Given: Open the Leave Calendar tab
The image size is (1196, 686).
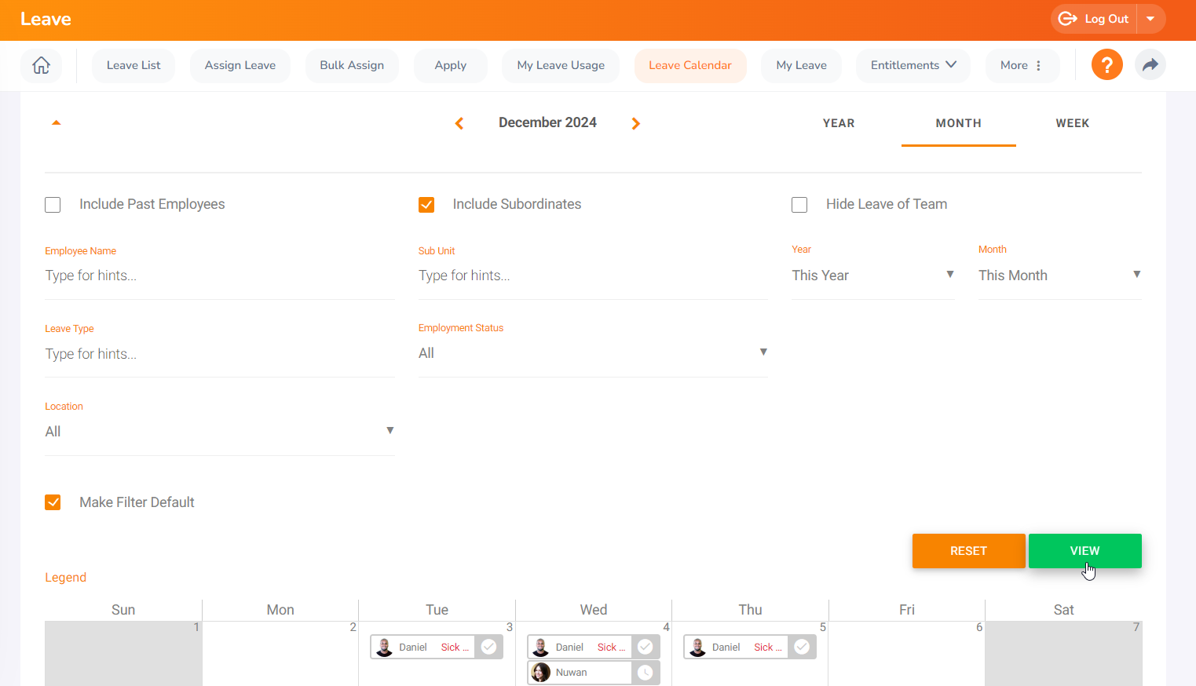Looking at the screenshot, I should tap(690, 65).
